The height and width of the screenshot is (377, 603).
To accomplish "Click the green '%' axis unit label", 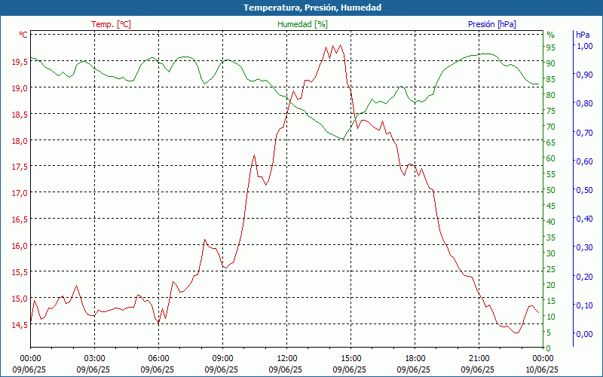I will (551, 35).
